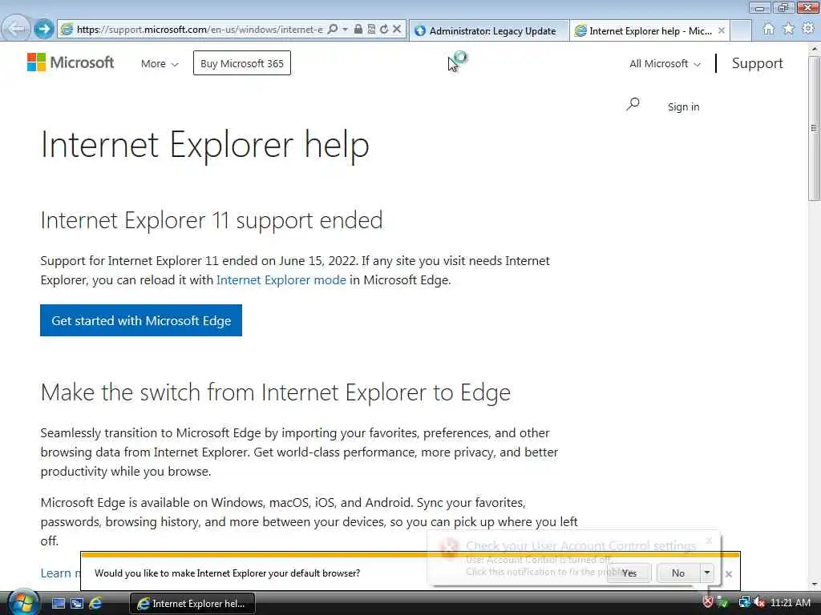Go back with the browser Back arrow

pyautogui.click(x=17, y=28)
